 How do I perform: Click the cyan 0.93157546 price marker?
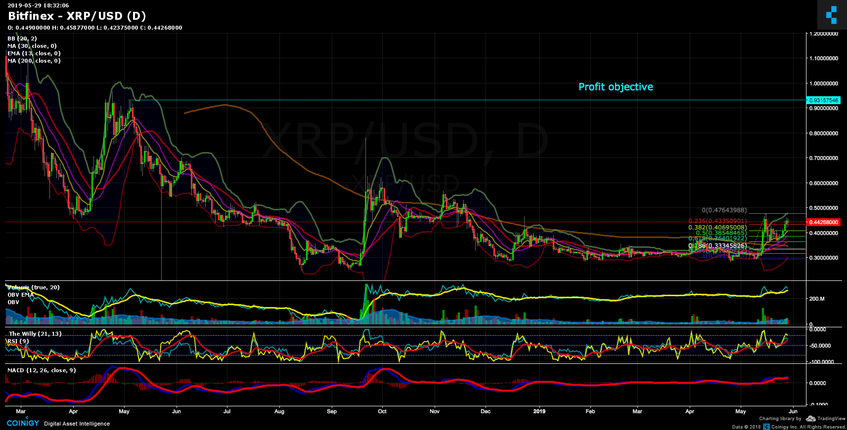(823, 100)
